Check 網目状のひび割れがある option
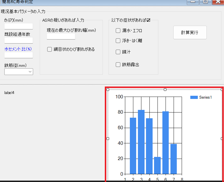The image size is (224, 182). pos(50,49)
